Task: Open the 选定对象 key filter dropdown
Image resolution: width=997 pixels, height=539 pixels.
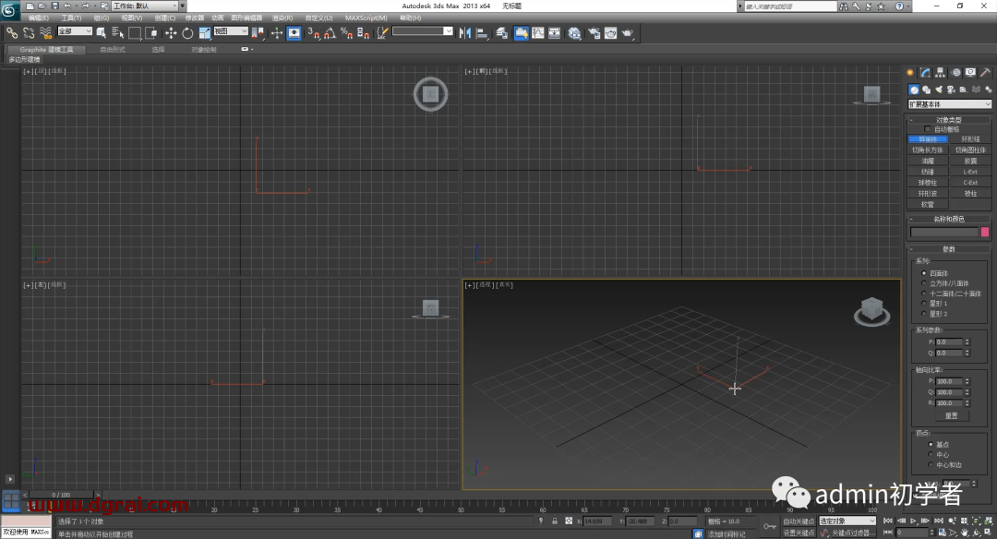Action: 847,521
